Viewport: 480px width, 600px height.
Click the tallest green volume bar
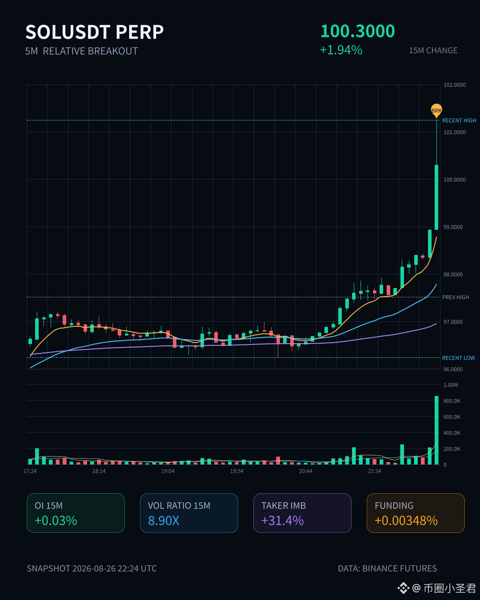436,430
